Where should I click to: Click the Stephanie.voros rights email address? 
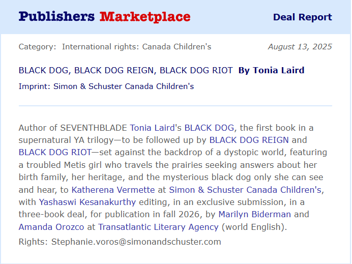pos(136,242)
